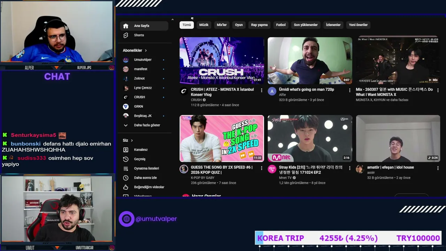Play the Stray Kids Mnet thumbnail
Screen dimensions: 446x251
tap(310, 138)
